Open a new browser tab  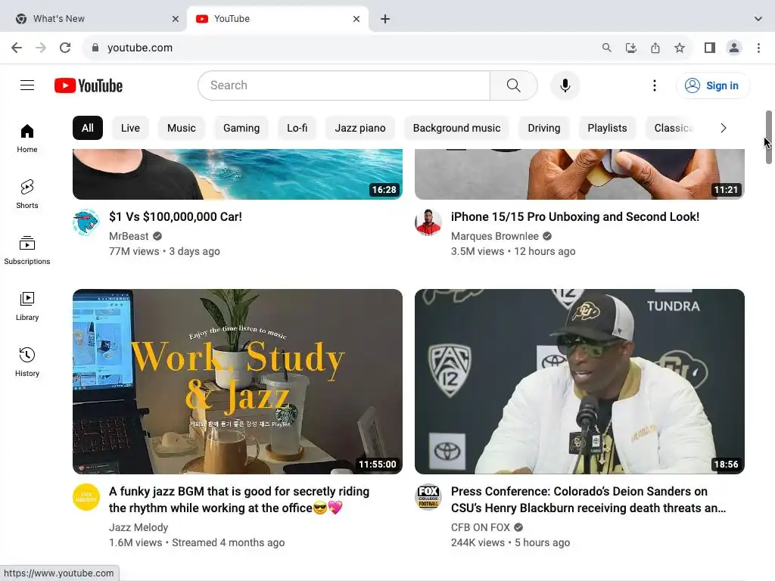tap(385, 19)
